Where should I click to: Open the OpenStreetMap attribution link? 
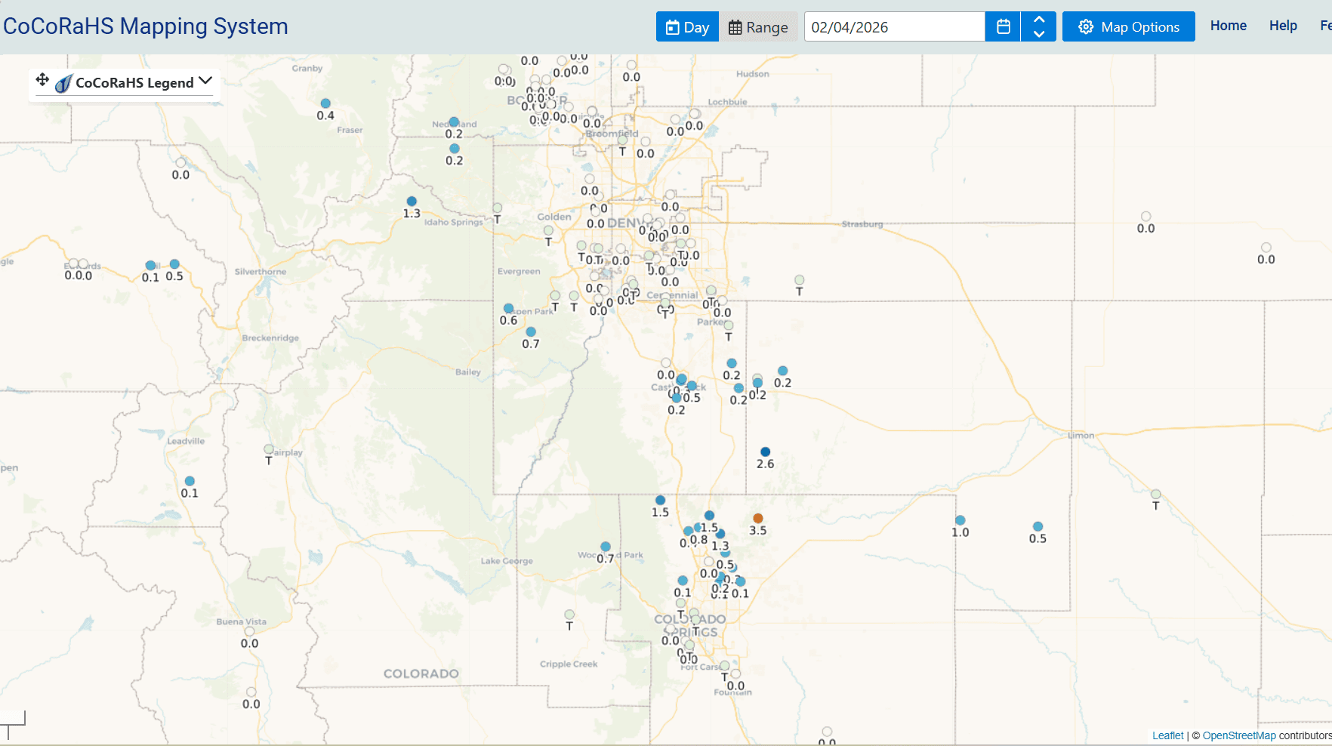1239,735
